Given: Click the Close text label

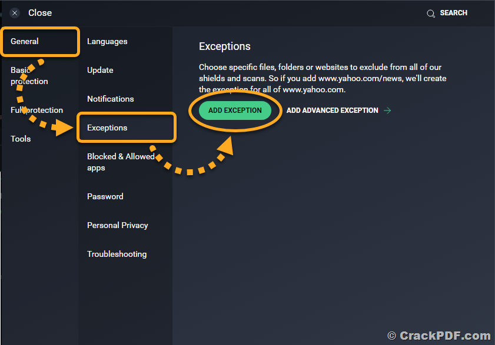Looking at the screenshot, I should tap(40, 12).
